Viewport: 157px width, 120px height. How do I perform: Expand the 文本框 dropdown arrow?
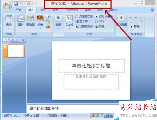click(69, 29)
